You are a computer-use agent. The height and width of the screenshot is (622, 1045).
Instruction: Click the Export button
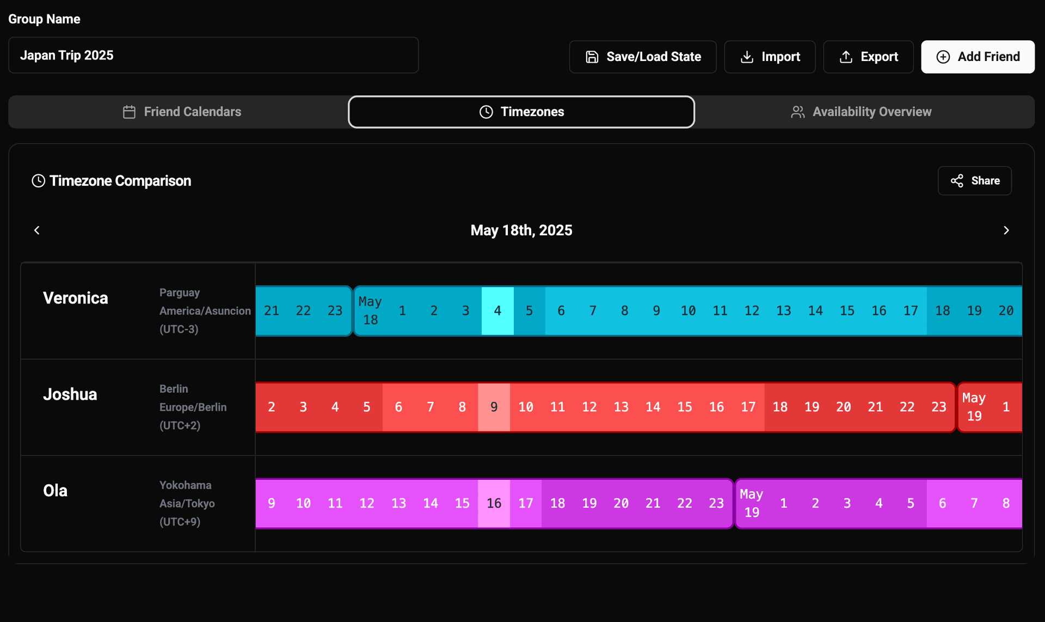[868, 57]
